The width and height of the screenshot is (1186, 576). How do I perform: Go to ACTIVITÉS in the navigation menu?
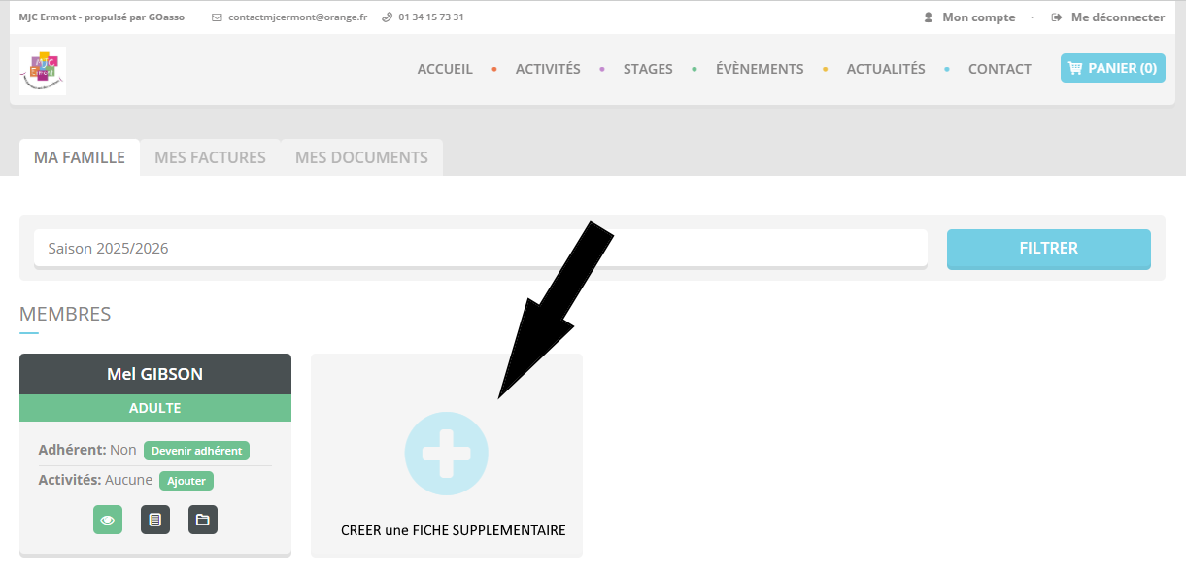(x=548, y=69)
